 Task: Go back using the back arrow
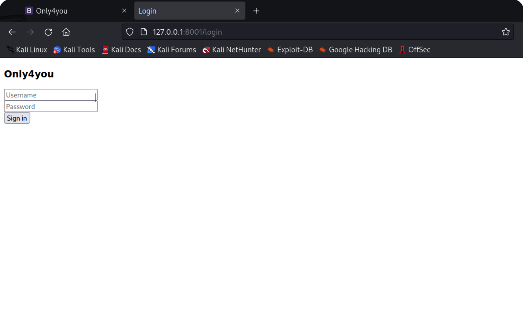12,32
